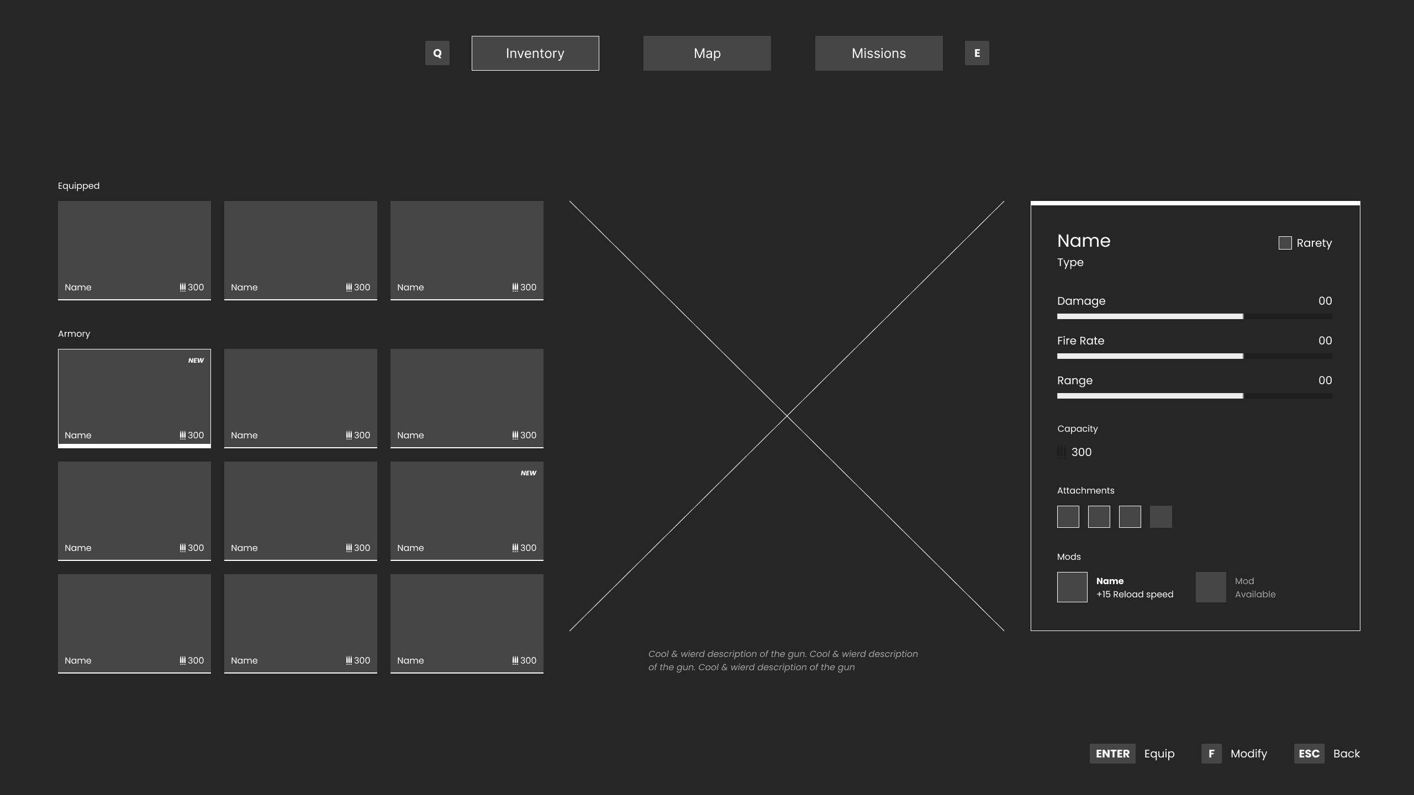
Task: Click the Rarety indicator box
Action: [1285, 243]
